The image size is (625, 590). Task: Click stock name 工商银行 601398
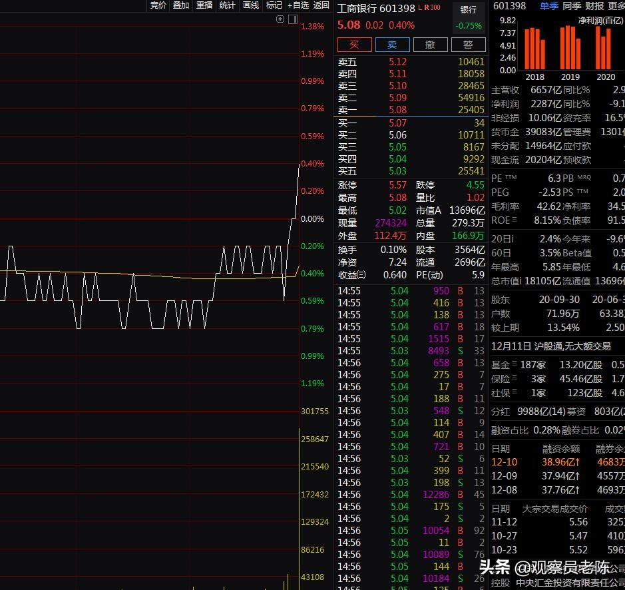point(376,8)
